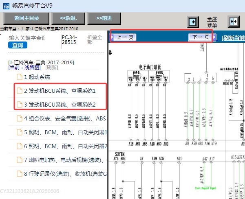245x199 pixels.
Task: Click page icon beside item 5 照明
Action: coord(20,132)
